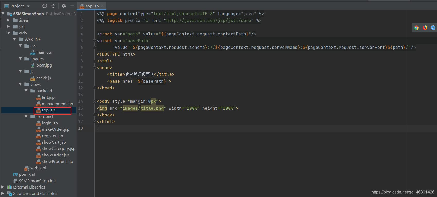The image size is (437, 197).
Task: Close the top.jsp editor tab
Action: point(102,6)
